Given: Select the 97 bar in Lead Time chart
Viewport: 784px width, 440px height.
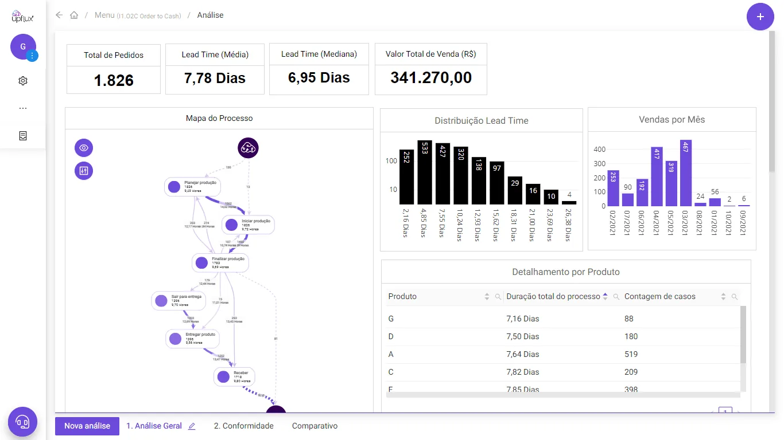Looking at the screenshot, I should click(497, 183).
